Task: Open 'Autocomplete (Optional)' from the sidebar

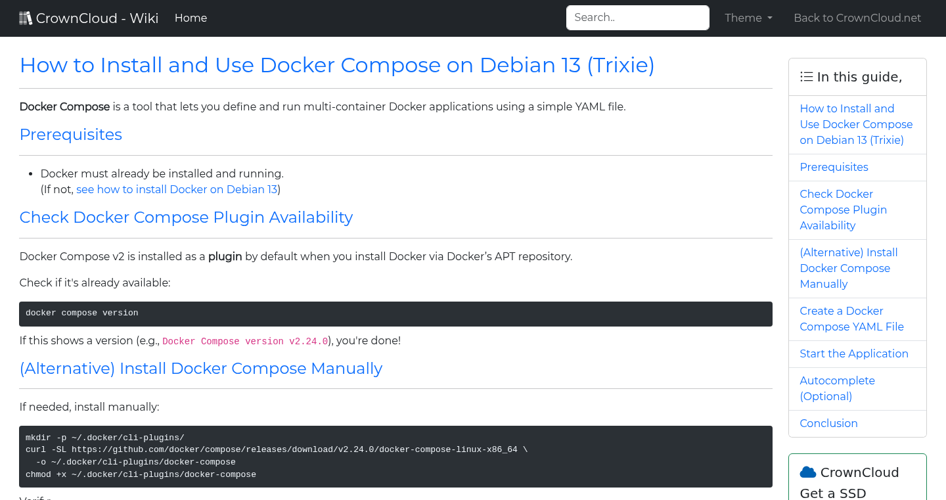Action: tap(837, 388)
